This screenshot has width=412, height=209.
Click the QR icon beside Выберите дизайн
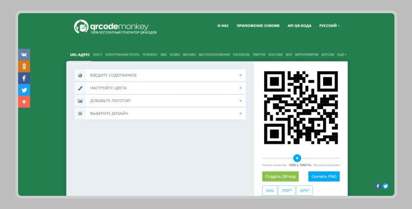80,114
